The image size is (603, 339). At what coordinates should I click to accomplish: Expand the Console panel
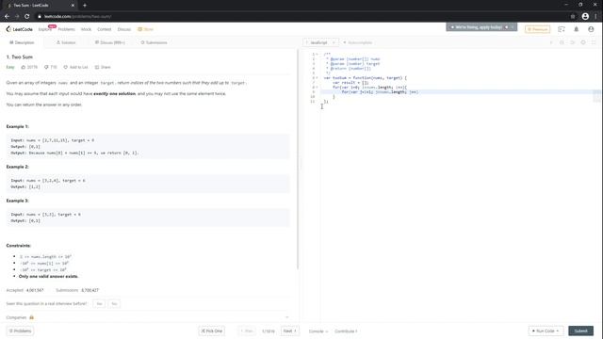318,331
